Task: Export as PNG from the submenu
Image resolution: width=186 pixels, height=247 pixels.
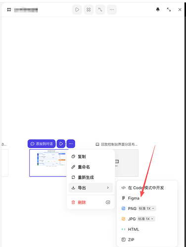Action: click(x=132, y=208)
